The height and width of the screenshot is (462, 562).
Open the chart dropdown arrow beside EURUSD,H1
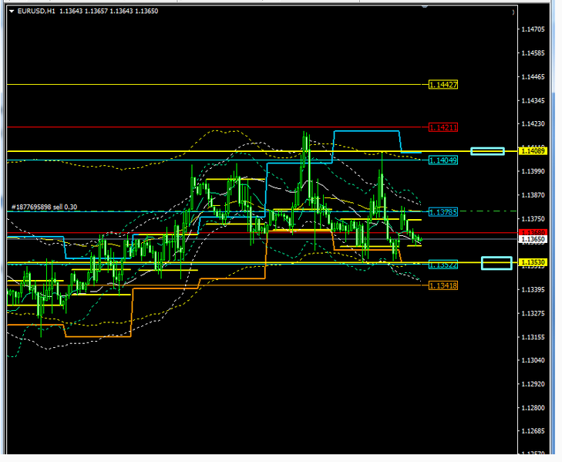pos(12,11)
